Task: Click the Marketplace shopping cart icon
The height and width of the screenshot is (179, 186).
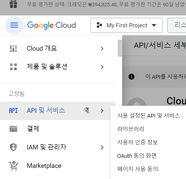Action: (x=13, y=166)
